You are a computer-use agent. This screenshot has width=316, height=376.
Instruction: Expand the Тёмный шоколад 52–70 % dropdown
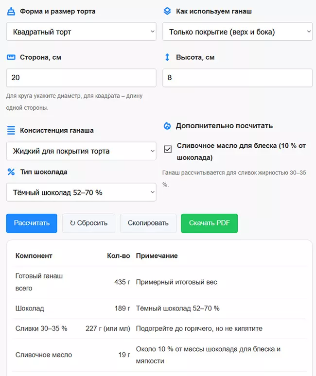tap(81, 192)
